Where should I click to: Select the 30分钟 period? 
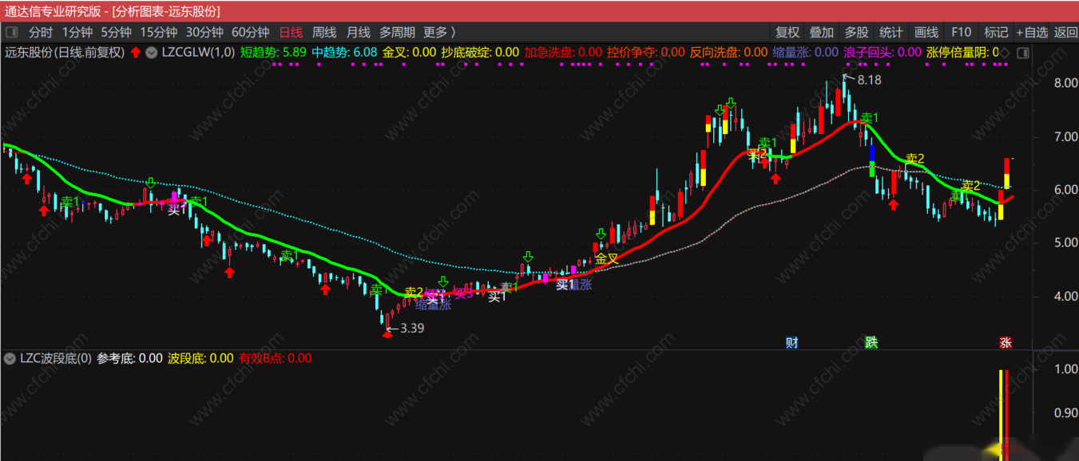[204, 33]
